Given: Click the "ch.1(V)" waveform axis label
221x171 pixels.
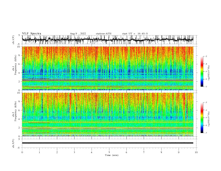Looking at the screenshot, I should pyautogui.click(x=13, y=40).
